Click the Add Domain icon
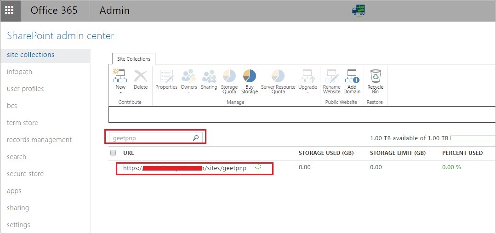 point(352,76)
